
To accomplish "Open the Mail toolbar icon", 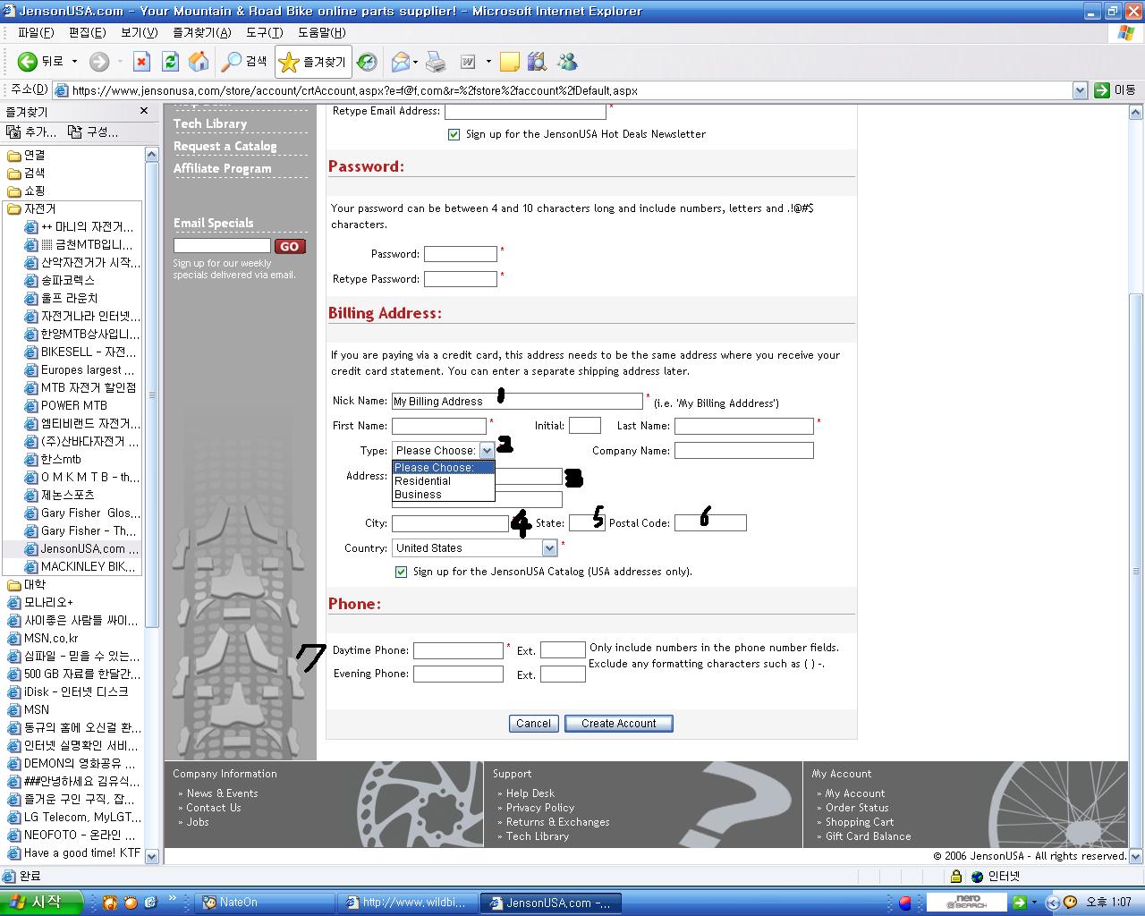I will pos(401,62).
